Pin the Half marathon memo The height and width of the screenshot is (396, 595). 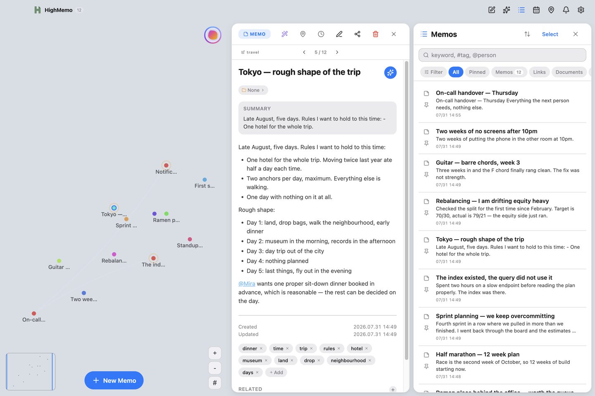[426, 367]
